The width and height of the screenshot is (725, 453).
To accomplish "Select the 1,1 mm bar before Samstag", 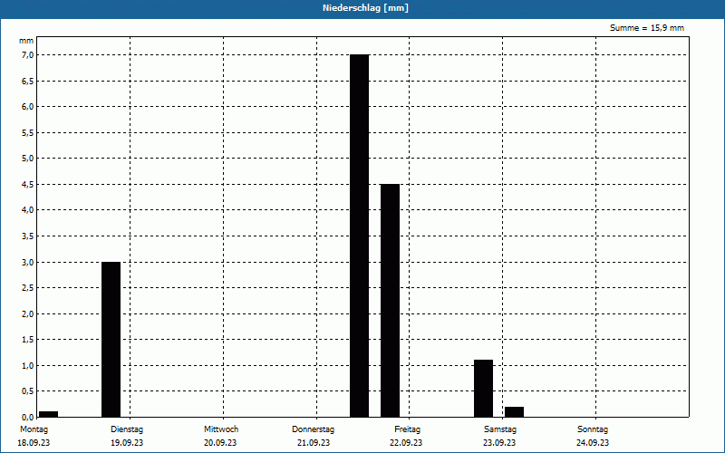I will pyautogui.click(x=484, y=389).
